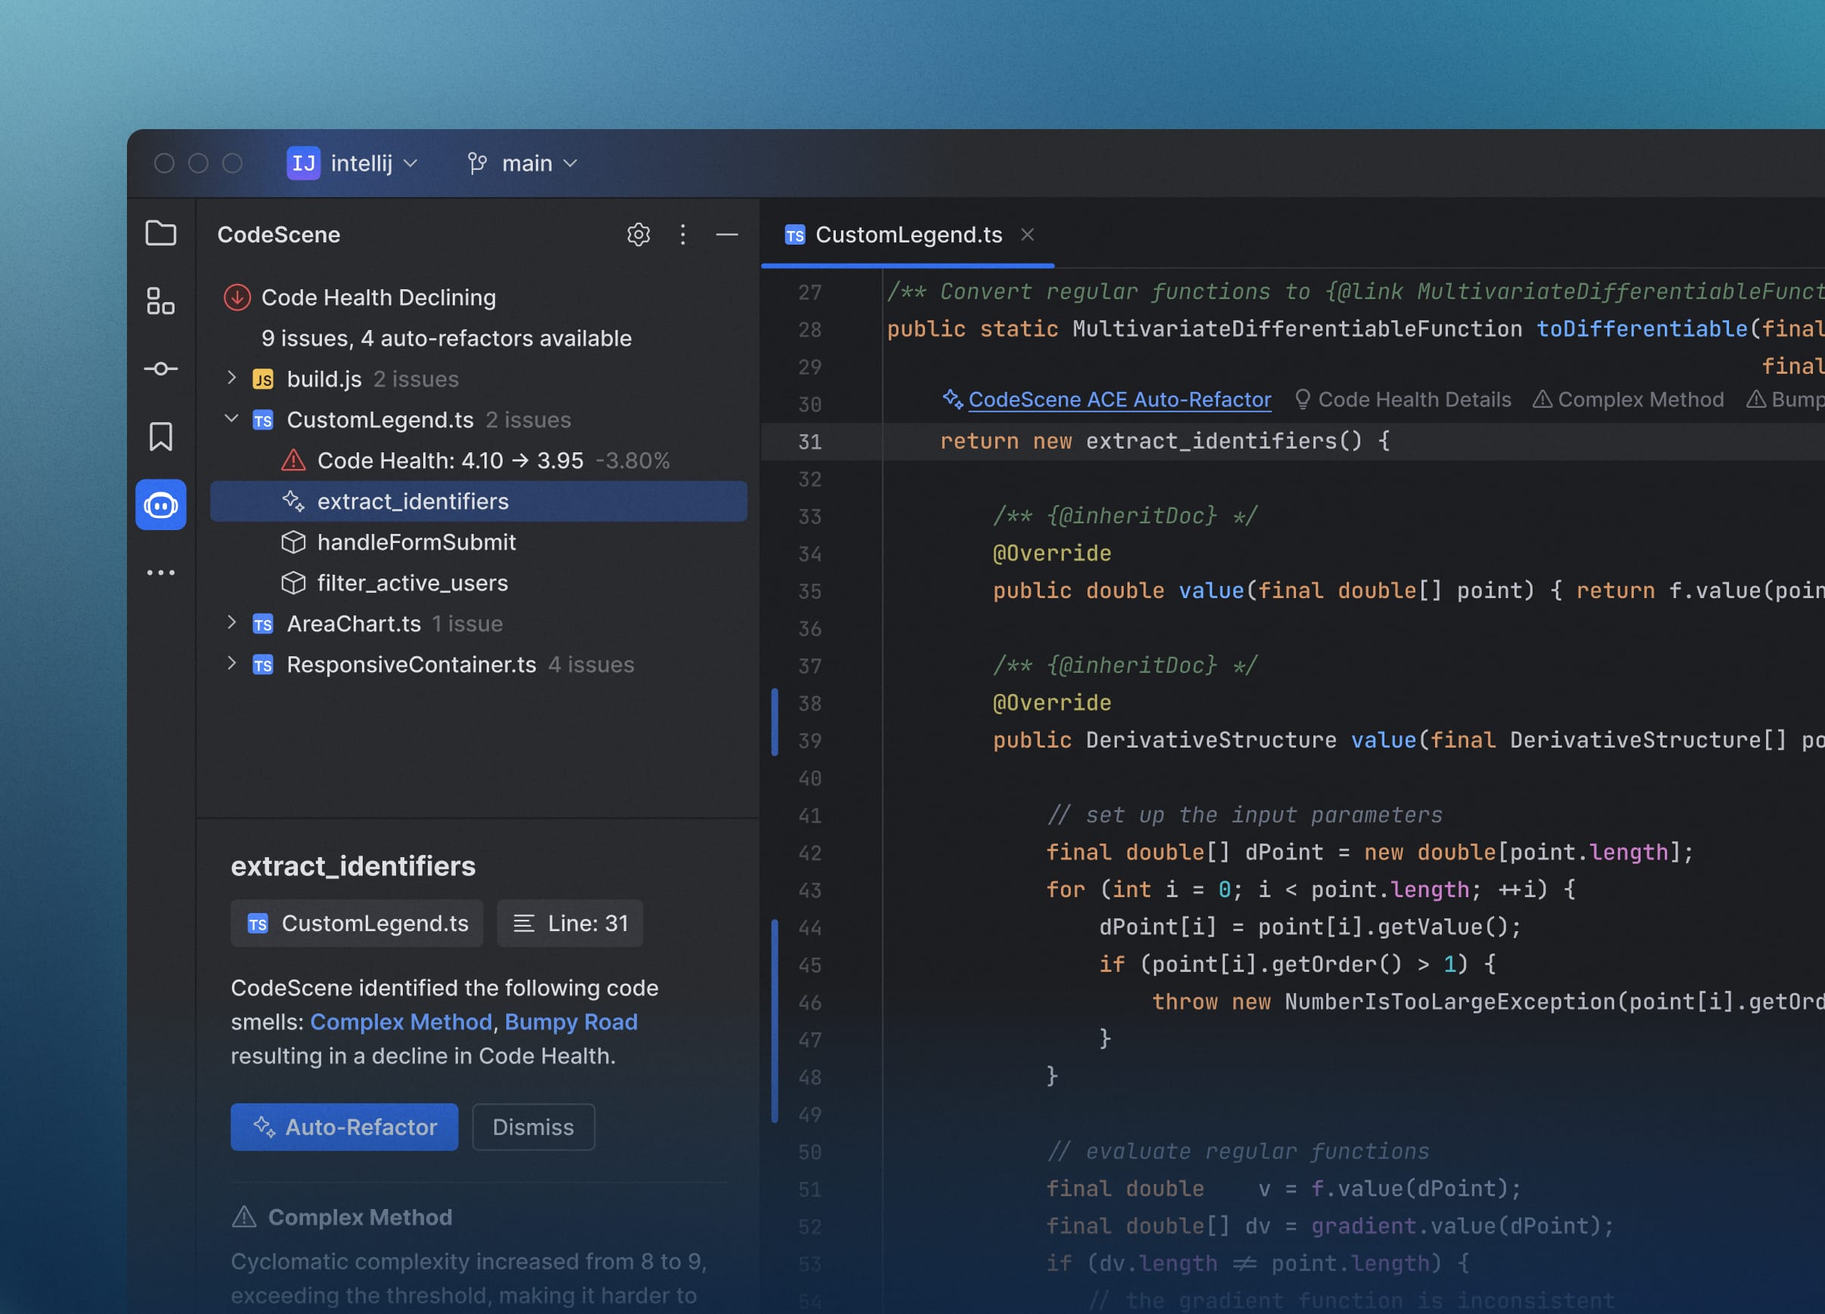Expand the AreaChart.ts tree node
Image resolution: width=1825 pixels, height=1314 pixels.
232,622
